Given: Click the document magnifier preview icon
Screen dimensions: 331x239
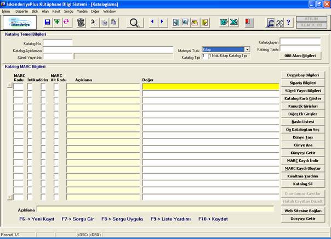Looking at the screenshot, I should [270, 23].
